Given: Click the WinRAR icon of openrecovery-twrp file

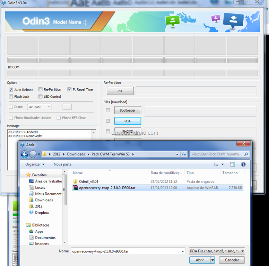Looking at the screenshot, I should tap(75, 188).
